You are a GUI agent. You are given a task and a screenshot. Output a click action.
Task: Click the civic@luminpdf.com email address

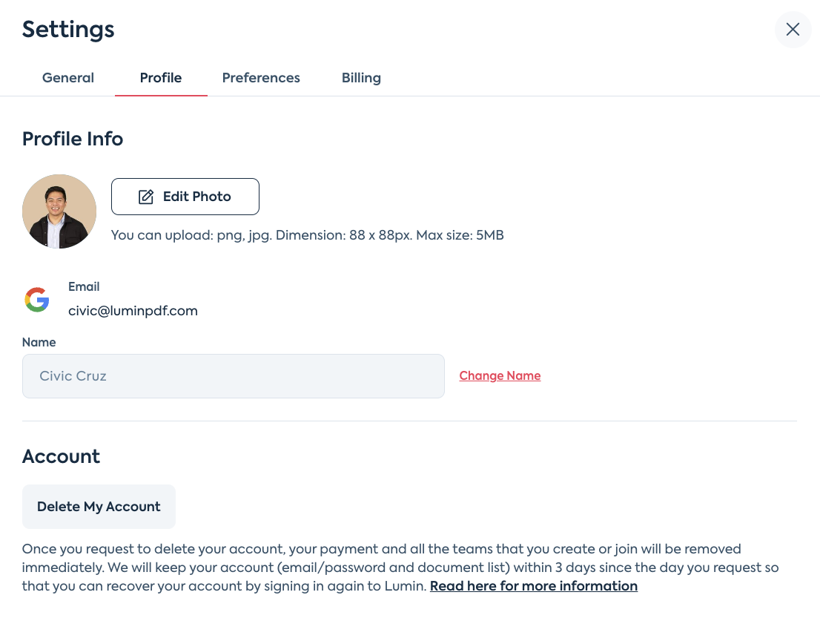[x=133, y=311]
